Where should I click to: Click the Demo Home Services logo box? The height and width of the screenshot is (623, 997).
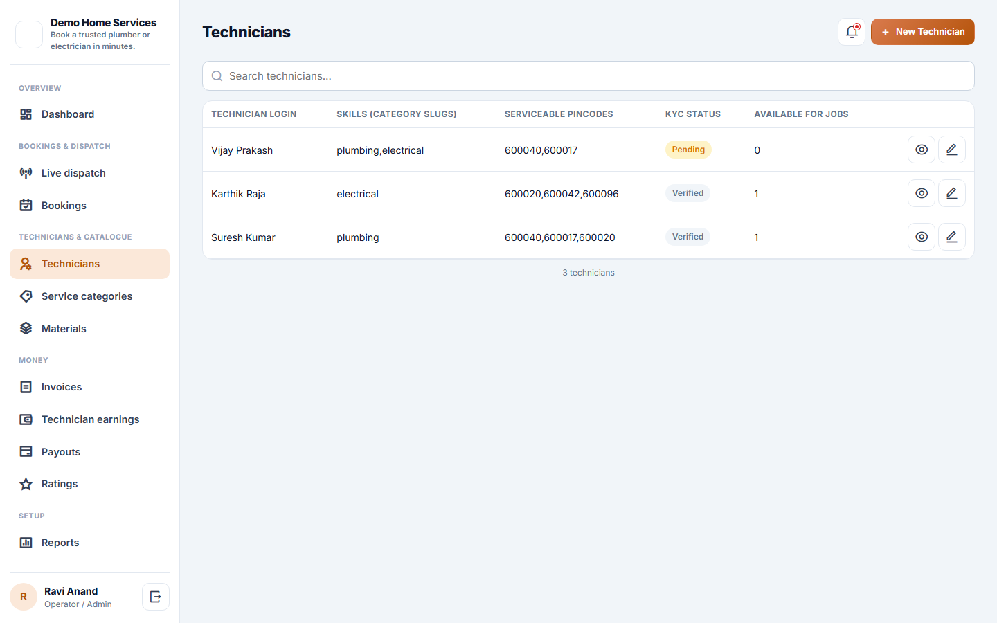tap(29, 35)
